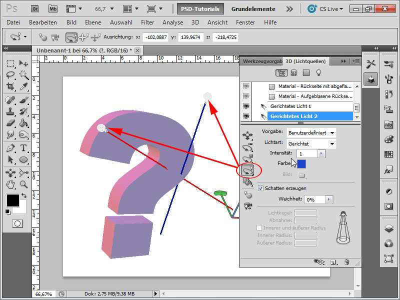Image resolution: width=400 pixels, height=300 pixels.
Task: Open status bar info arrow menu
Action: (155, 294)
